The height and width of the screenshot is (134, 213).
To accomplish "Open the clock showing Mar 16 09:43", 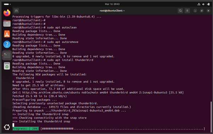I will pos(112,4).
